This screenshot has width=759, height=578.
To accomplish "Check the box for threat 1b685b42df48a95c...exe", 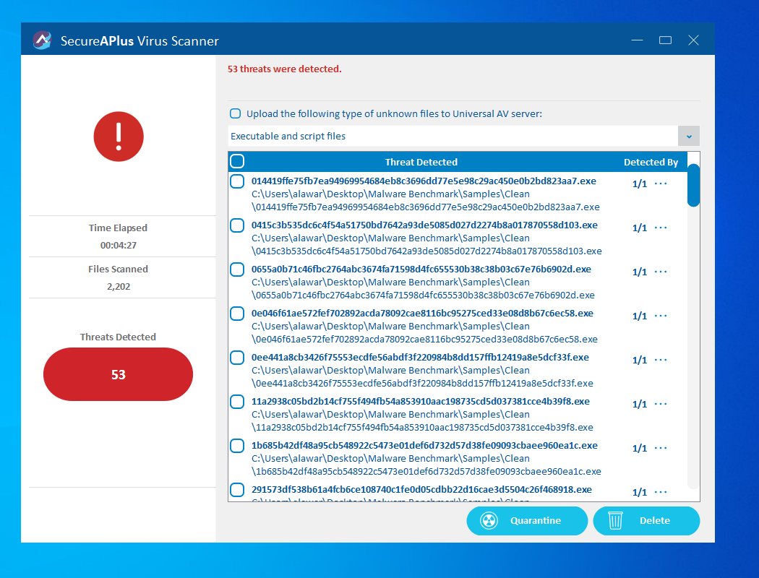I will pyautogui.click(x=237, y=446).
